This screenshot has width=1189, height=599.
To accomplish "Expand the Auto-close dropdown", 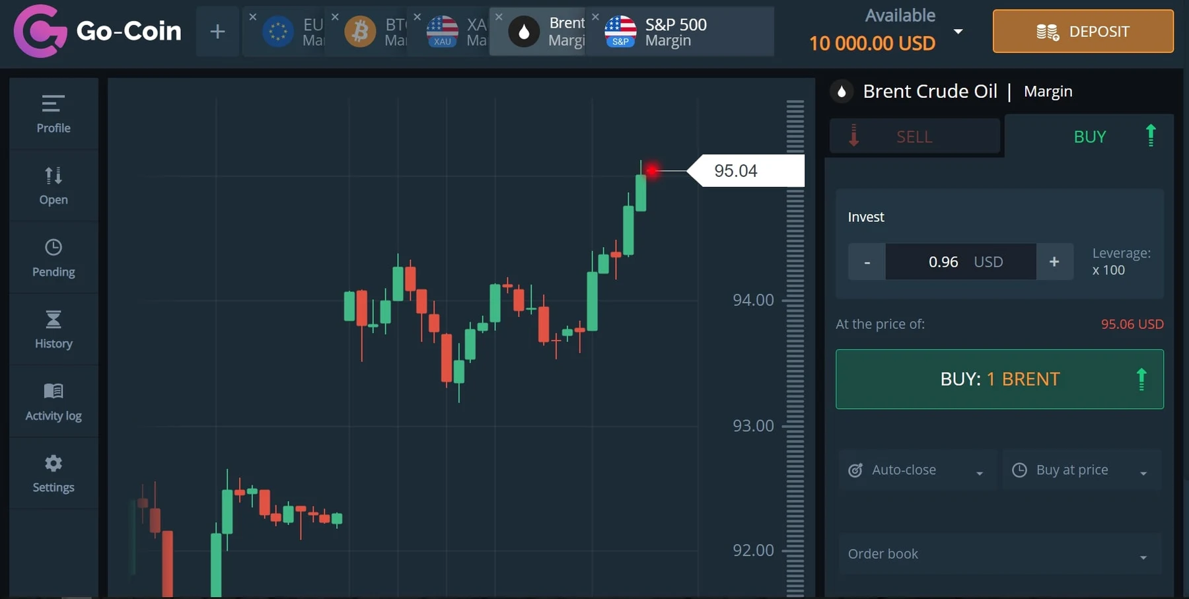I will point(918,470).
